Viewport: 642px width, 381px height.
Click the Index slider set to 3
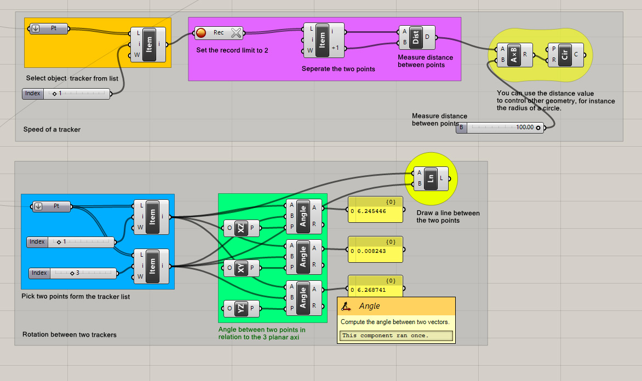82,273
